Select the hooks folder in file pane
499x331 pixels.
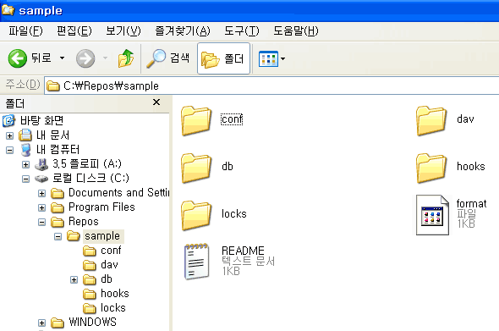[430, 168]
